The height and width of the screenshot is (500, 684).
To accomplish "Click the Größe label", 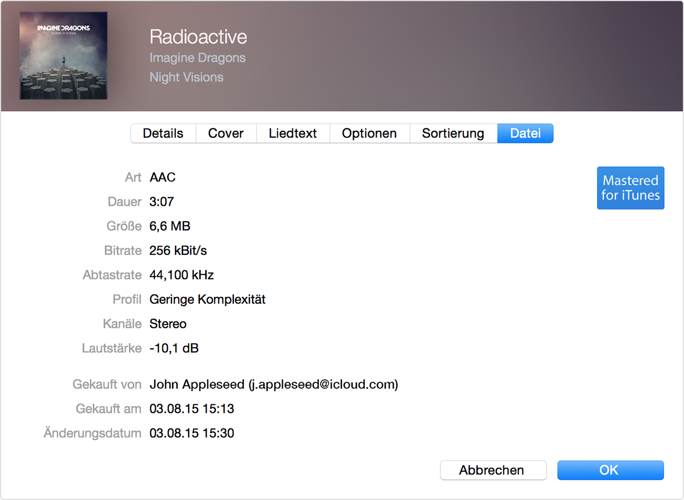I will click(124, 226).
